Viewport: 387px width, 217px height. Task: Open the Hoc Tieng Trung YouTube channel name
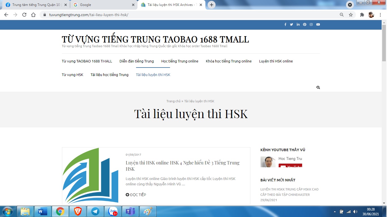click(x=290, y=159)
